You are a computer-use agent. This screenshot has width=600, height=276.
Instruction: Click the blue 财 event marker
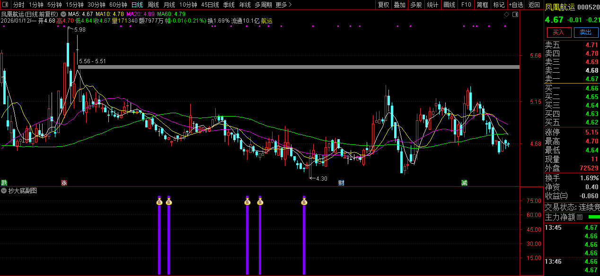pyautogui.click(x=341, y=183)
